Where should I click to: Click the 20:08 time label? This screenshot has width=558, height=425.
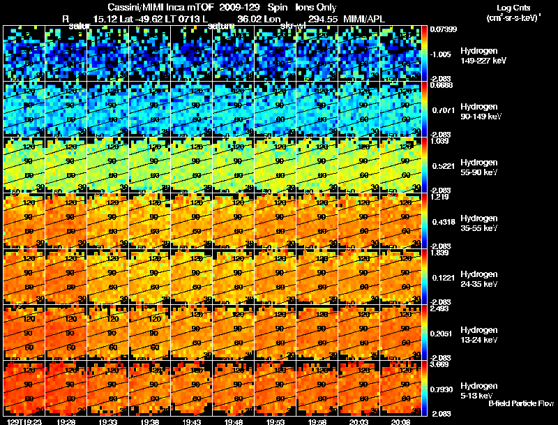point(400,422)
